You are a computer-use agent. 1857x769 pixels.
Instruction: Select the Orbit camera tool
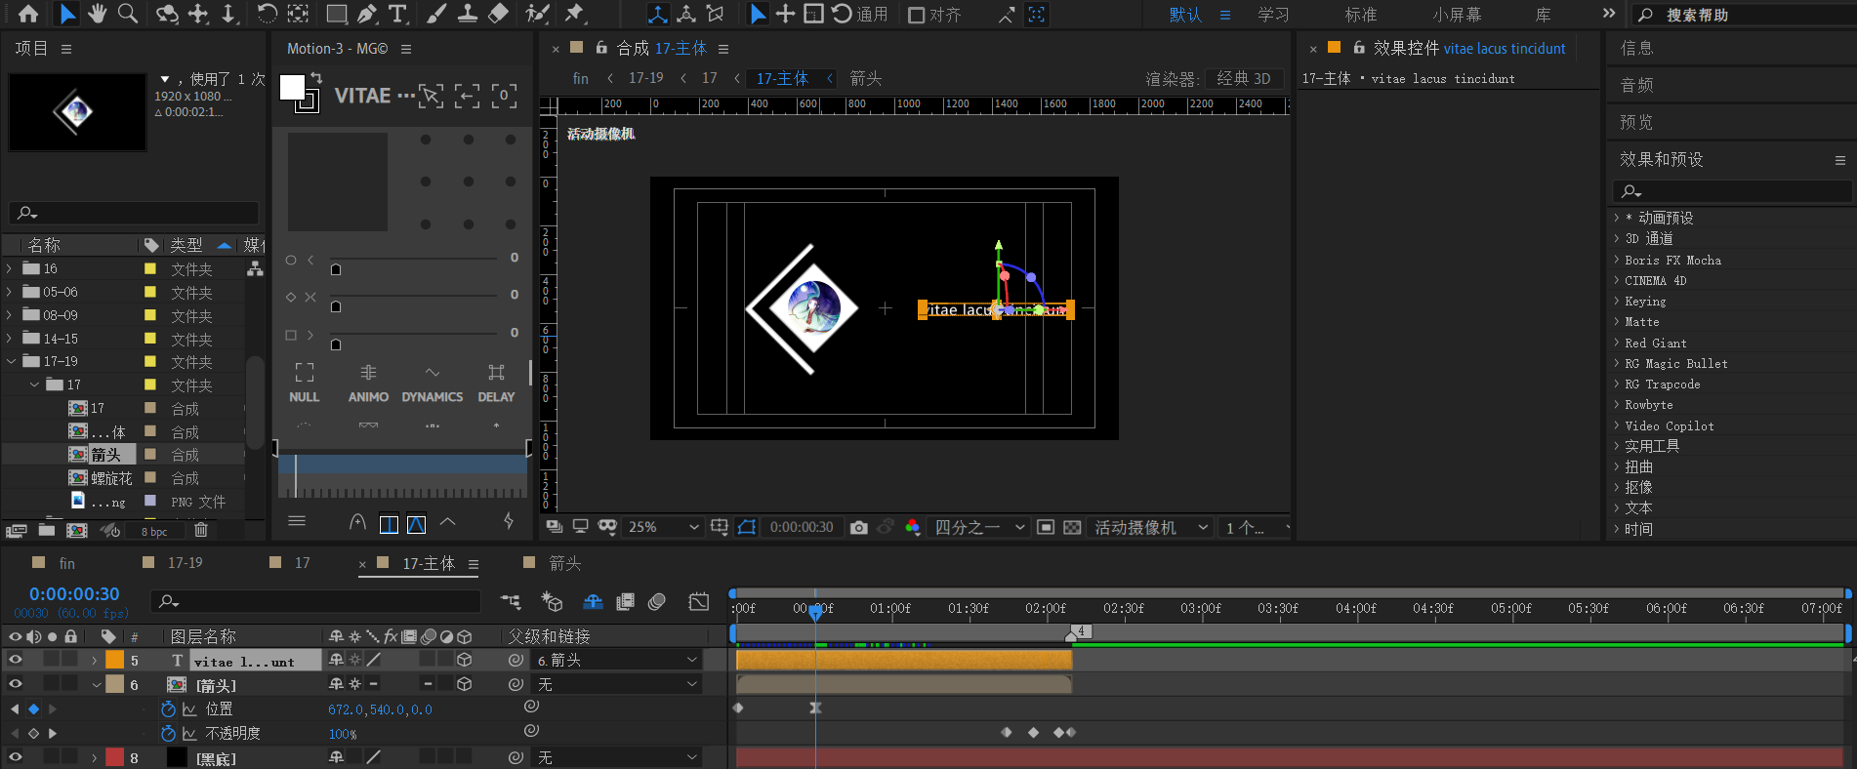tap(167, 14)
